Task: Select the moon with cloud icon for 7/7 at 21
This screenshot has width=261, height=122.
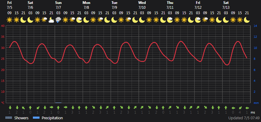Action: click(79, 20)
